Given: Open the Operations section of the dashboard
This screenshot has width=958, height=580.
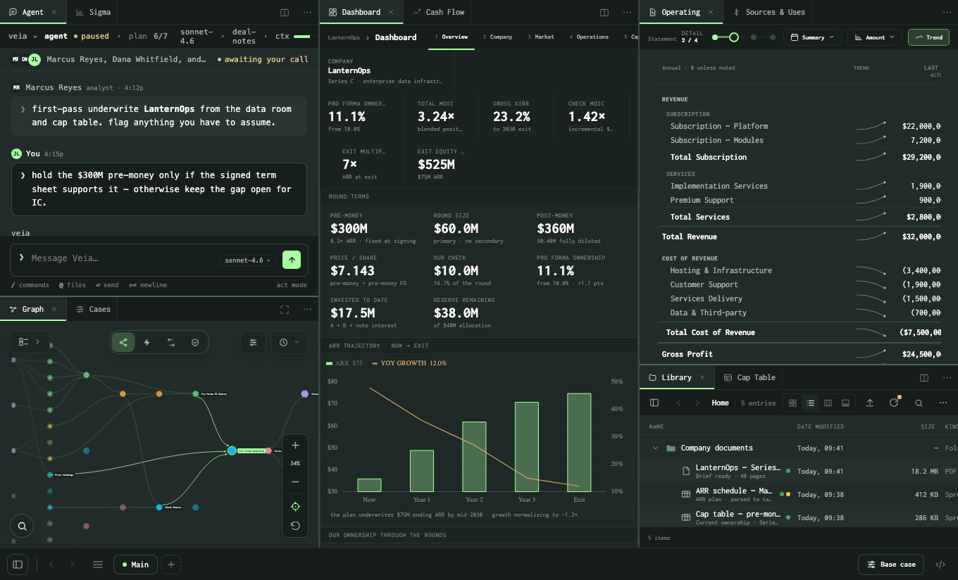Looking at the screenshot, I should (x=589, y=37).
